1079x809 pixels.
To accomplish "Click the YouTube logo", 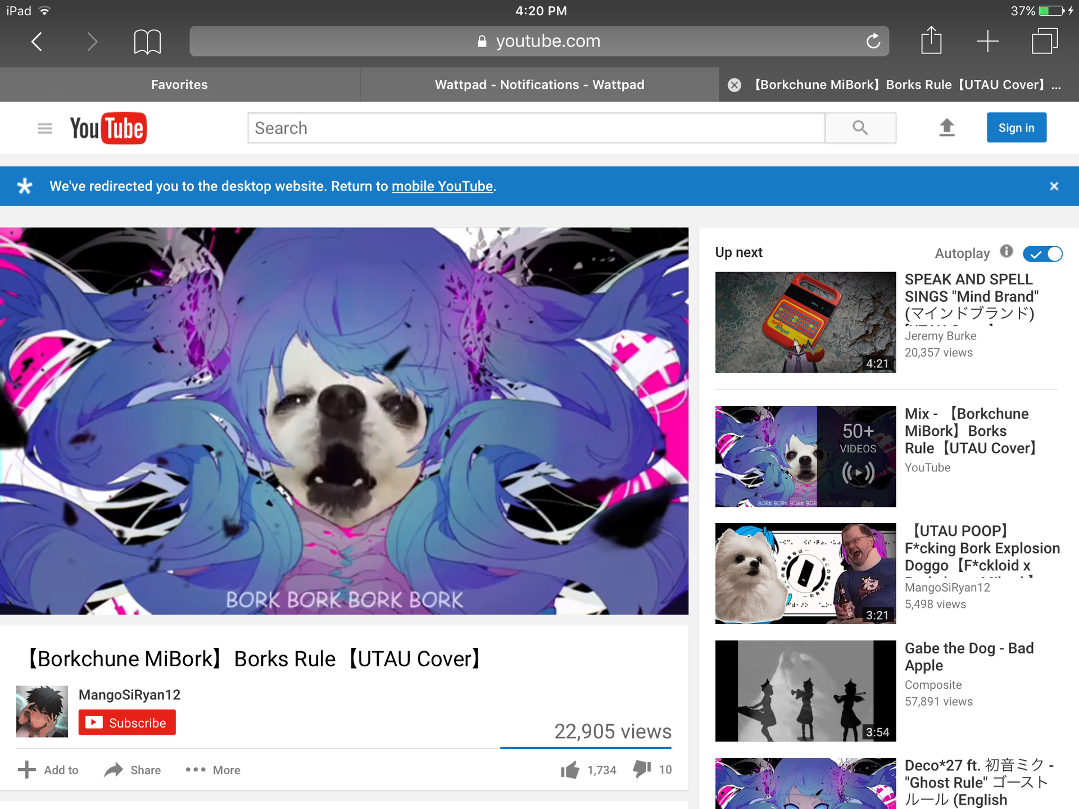I will tap(108, 129).
